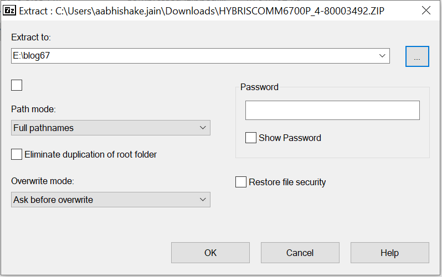442x277 pixels.
Task: Open the folder browse "..." button
Action: tap(417, 56)
